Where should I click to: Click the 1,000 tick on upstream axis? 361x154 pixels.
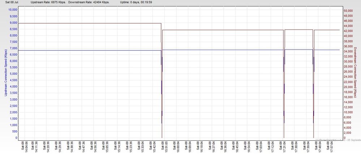(x=13, y=125)
